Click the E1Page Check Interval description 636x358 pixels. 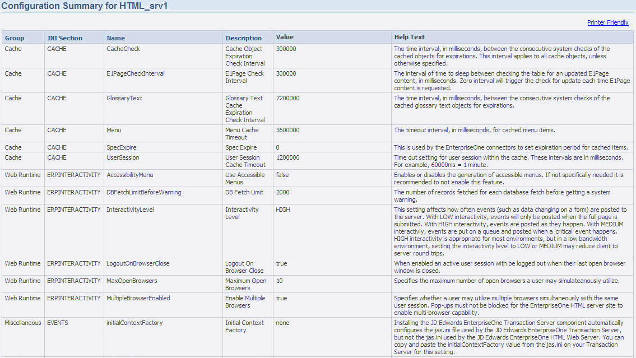(244, 77)
